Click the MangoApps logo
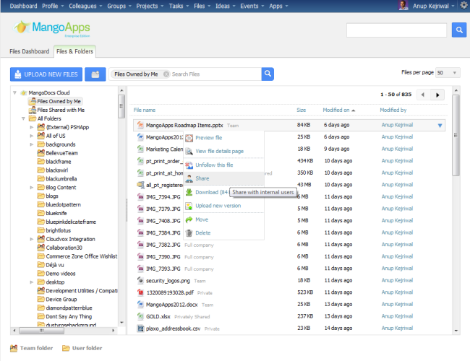Viewport: 470px width, 361px height. pyautogui.click(x=51, y=28)
